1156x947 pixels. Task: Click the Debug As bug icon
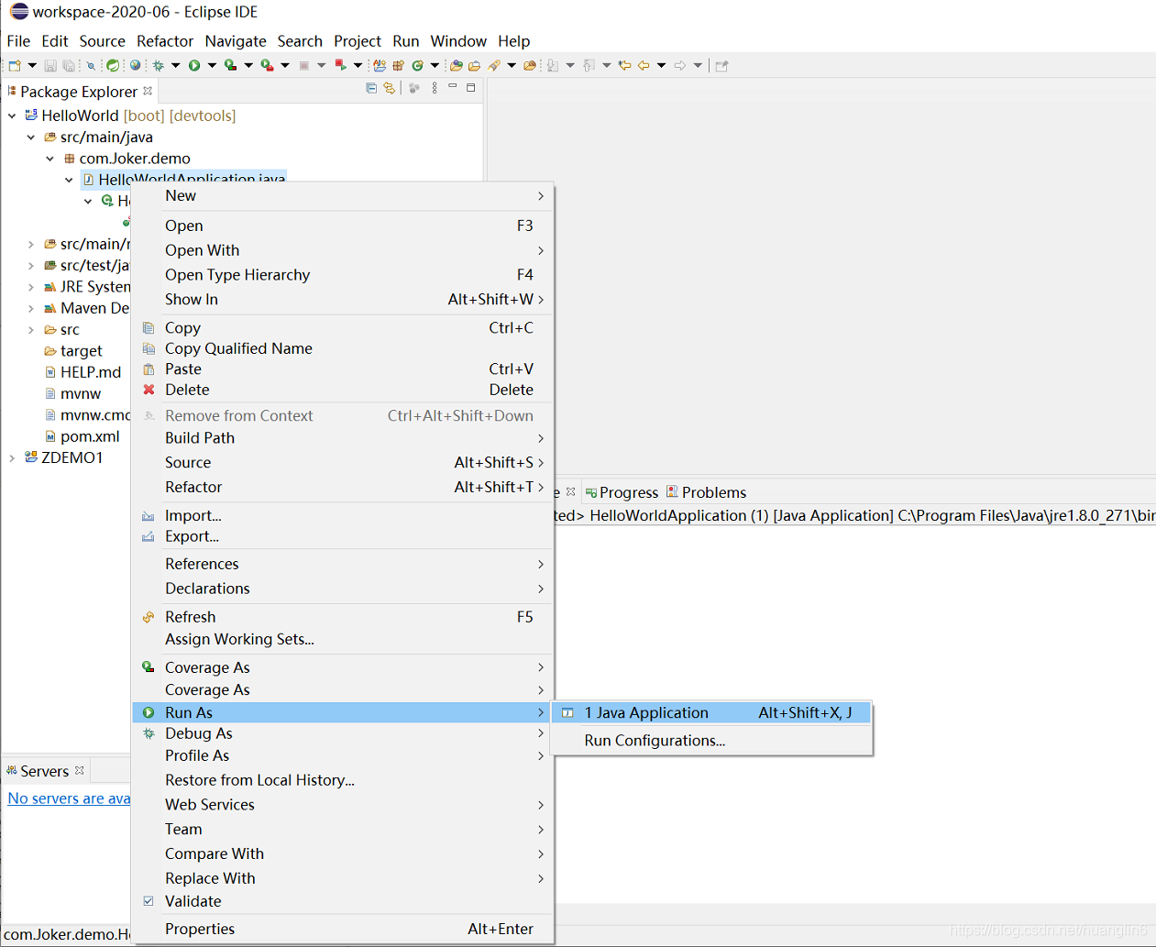pyautogui.click(x=149, y=733)
